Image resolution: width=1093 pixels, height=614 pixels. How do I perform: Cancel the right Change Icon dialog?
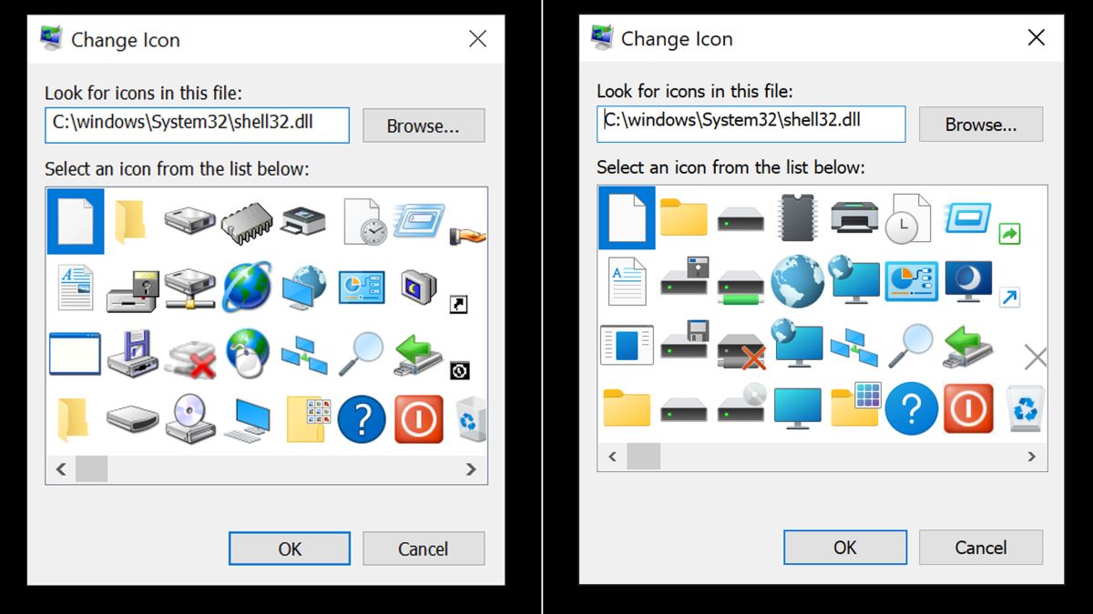click(981, 547)
